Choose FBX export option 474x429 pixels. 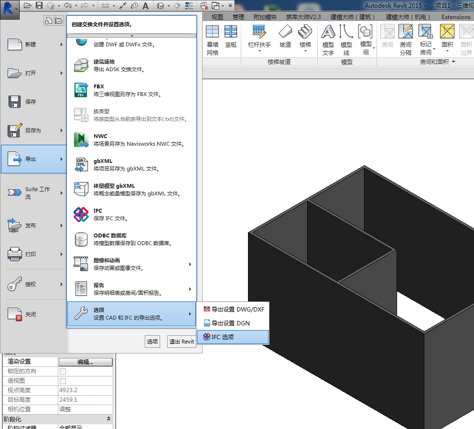pyautogui.click(x=131, y=90)
